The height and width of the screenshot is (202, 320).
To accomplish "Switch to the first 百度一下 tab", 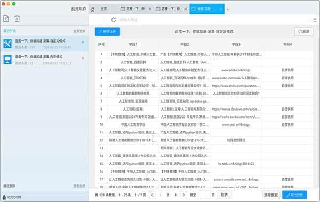I will coord(133,9).
